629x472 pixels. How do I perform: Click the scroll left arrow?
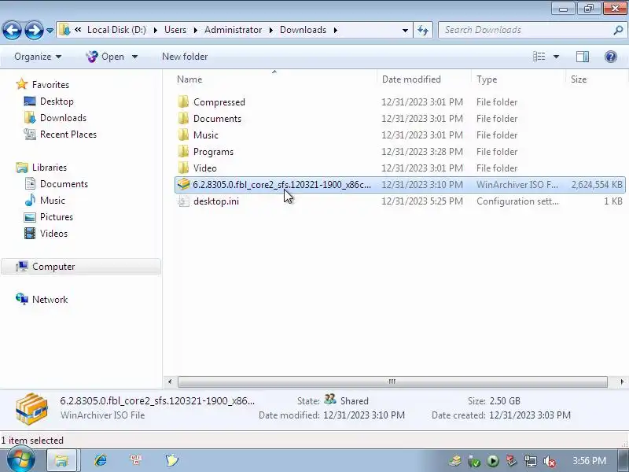(x=170, y=382)
